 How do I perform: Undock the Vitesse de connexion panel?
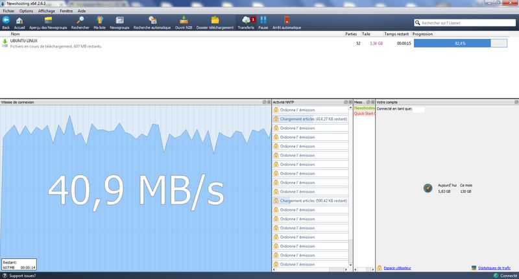265,102
